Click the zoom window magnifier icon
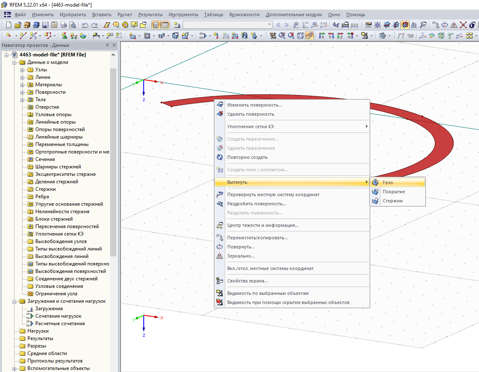The image size is (479, 372). click(x=282, y=36)
